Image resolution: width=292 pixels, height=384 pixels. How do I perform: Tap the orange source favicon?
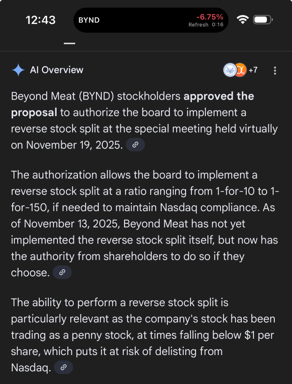240,70
